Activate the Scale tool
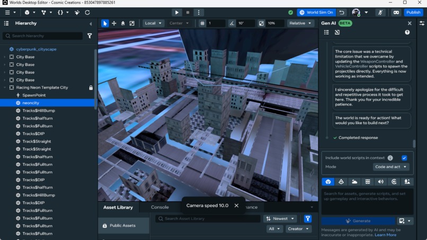 132,23
